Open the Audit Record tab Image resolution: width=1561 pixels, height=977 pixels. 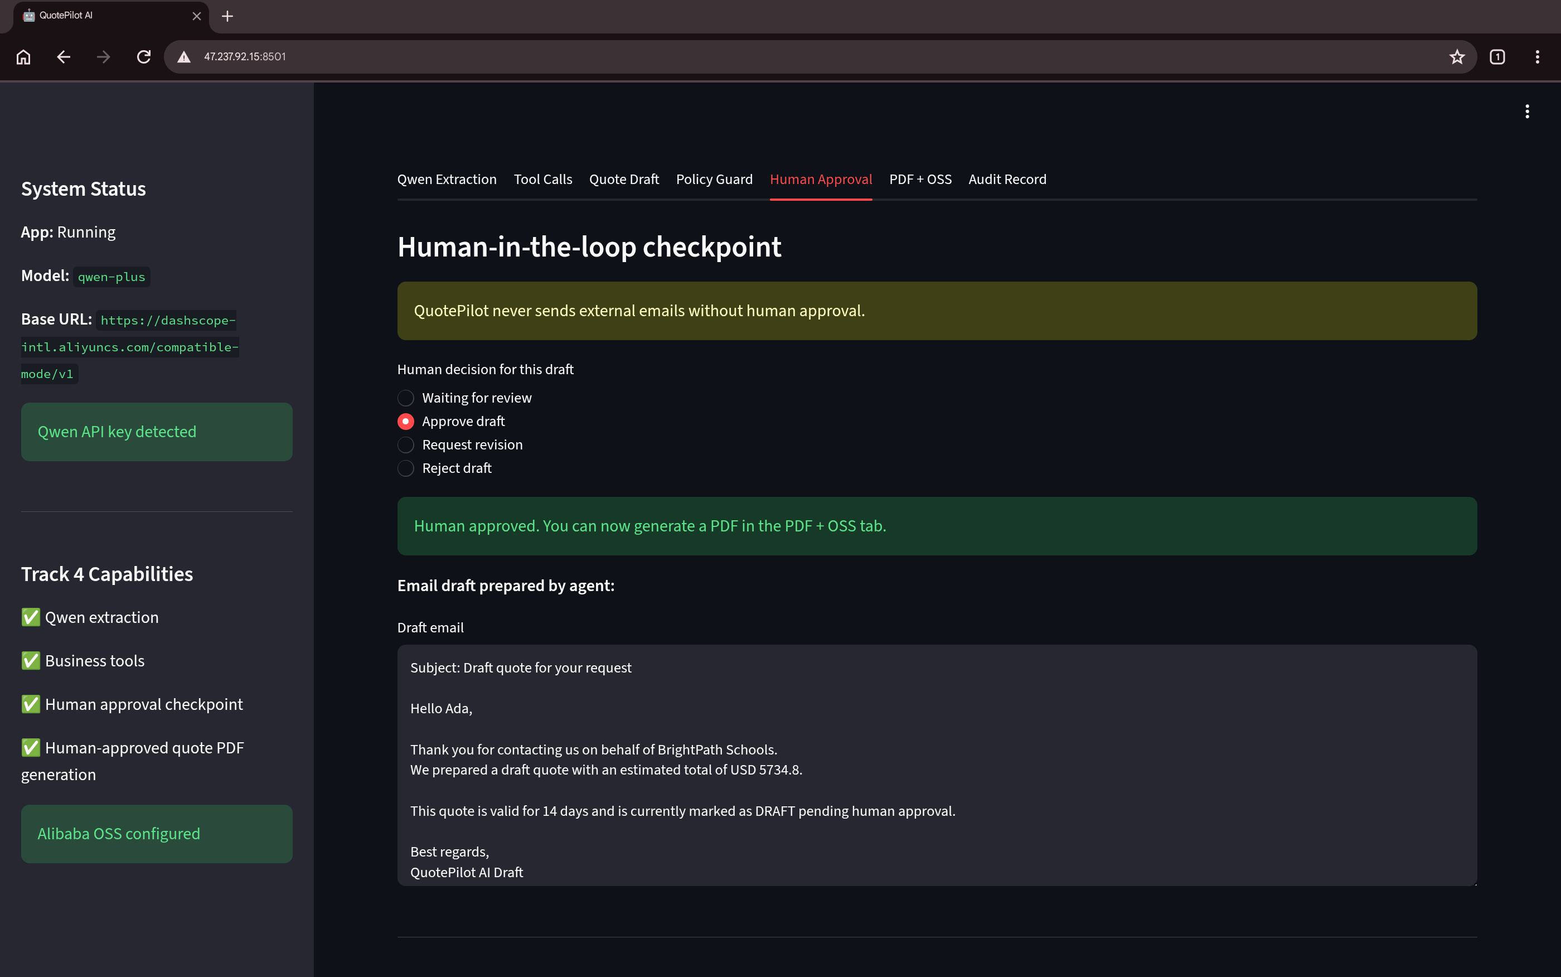1006,180
